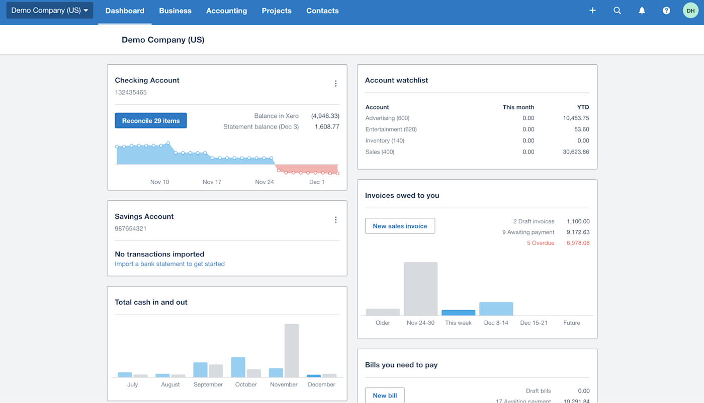
Task: Expand the company menu via its caret arrow
Action: 85,10
